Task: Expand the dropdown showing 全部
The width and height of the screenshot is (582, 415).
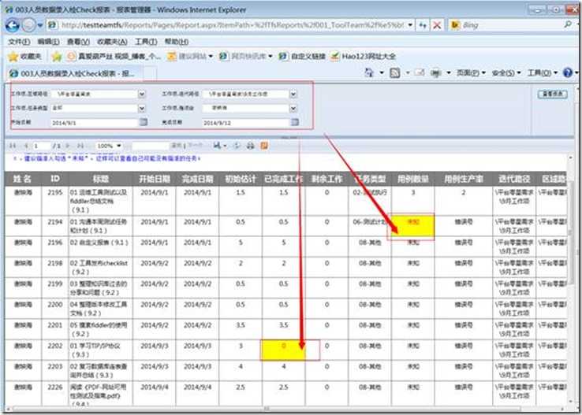Action: tap(142, 108)
